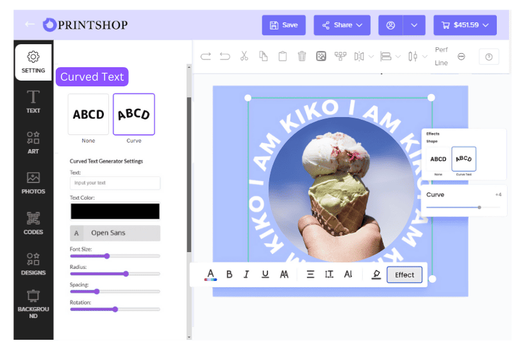Open the Share dropdown
Image resolution: width=525 pixels, height=350 pixels.
(342, 25)
